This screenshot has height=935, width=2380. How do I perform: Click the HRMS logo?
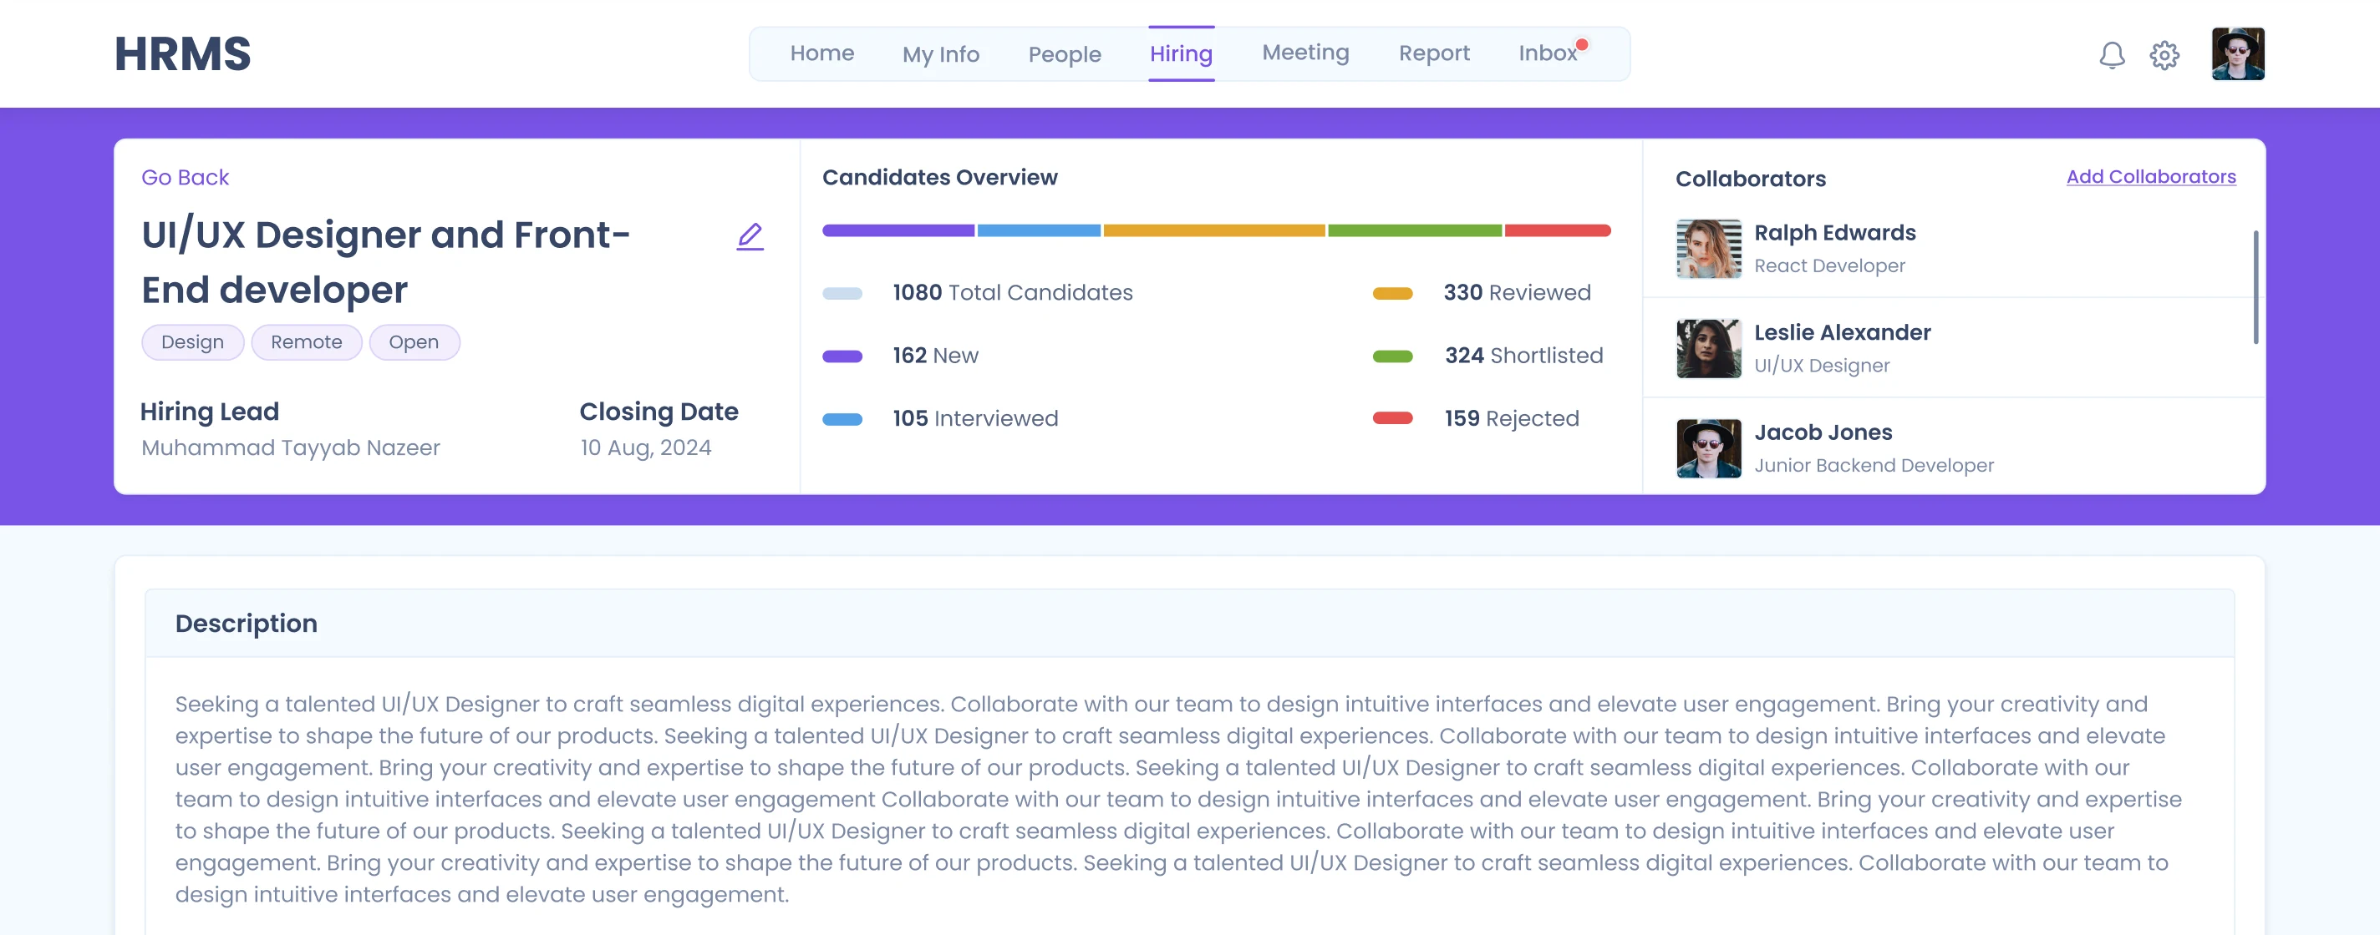click(x=182, y=53)
